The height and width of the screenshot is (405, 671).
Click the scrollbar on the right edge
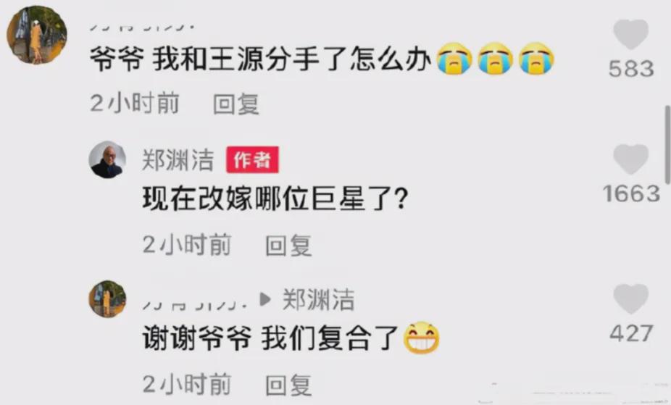point(667,146)
